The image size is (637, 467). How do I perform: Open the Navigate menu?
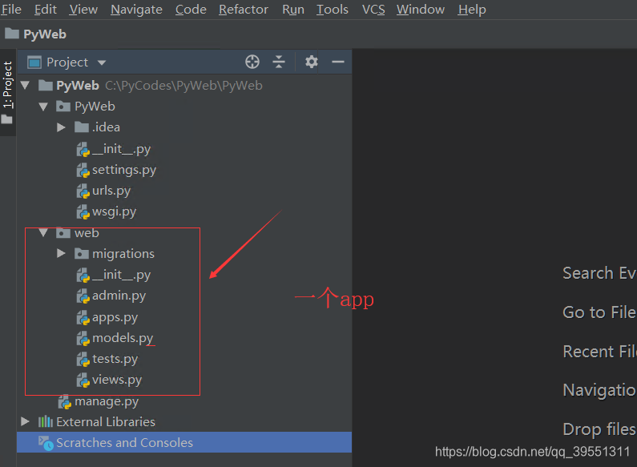(136, 10)
